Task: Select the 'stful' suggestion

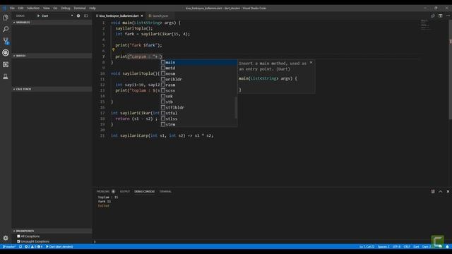Action: [x=198, y=113]
